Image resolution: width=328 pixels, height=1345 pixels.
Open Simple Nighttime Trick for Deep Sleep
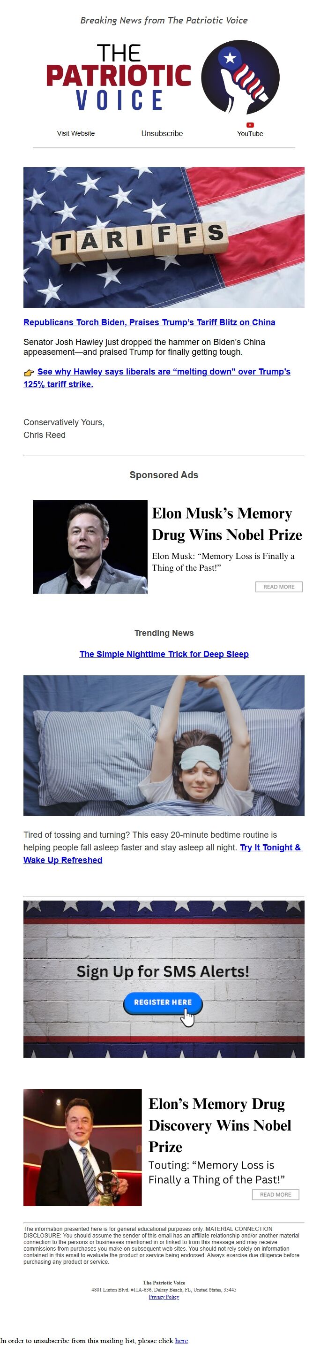[164, 654]
